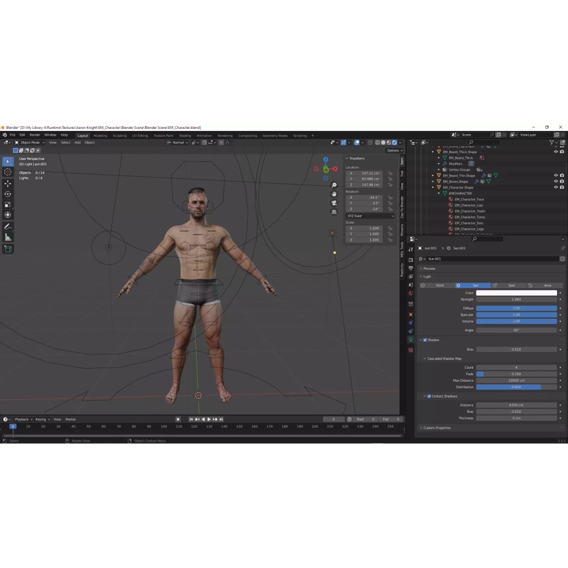Click the fake user shield icon for Sun.001

[x=563, y=259]
